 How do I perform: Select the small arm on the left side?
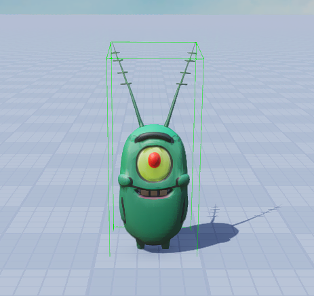tap(125, 180)
